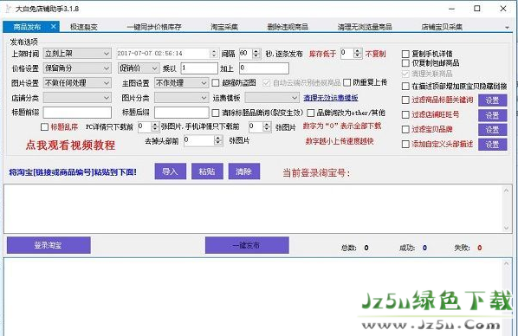The width and height of the screenshot is (518, 336).
Task: Click the 清理无效运费模板 link
Action: click(x=331, y=98)
